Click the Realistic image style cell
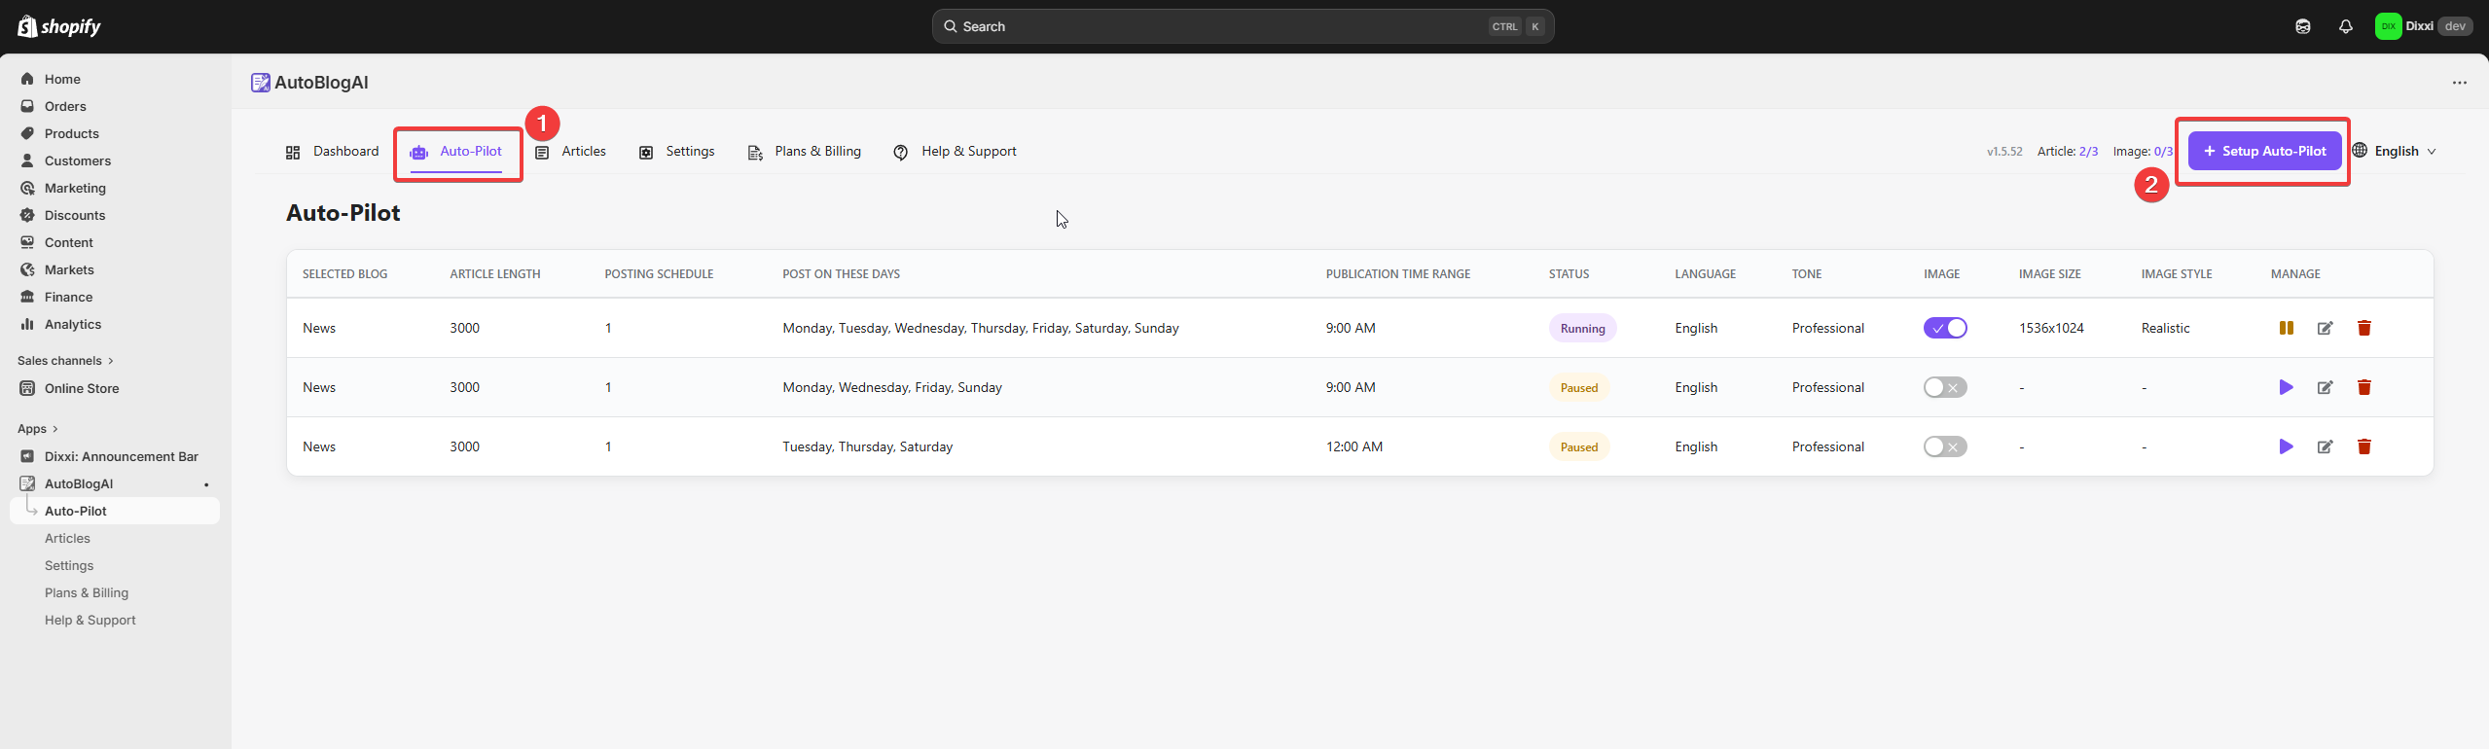The width and height of the screenshot is (2489, 749). pyautogui.click(x=2165, y=328)
